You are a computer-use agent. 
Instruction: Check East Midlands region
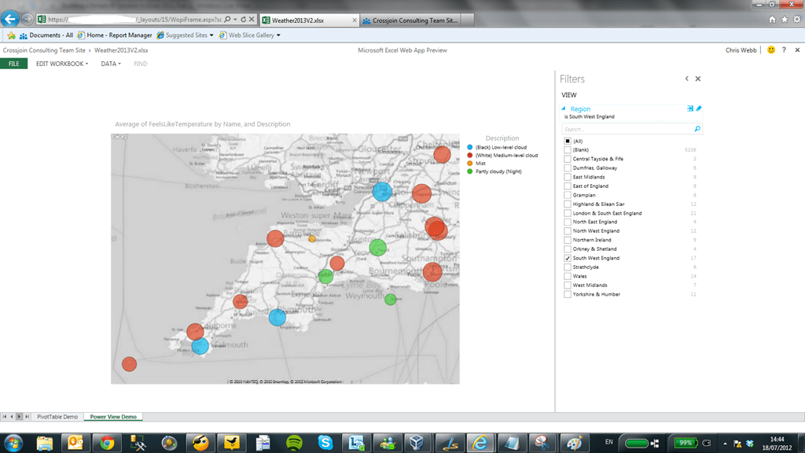point(568,177)
